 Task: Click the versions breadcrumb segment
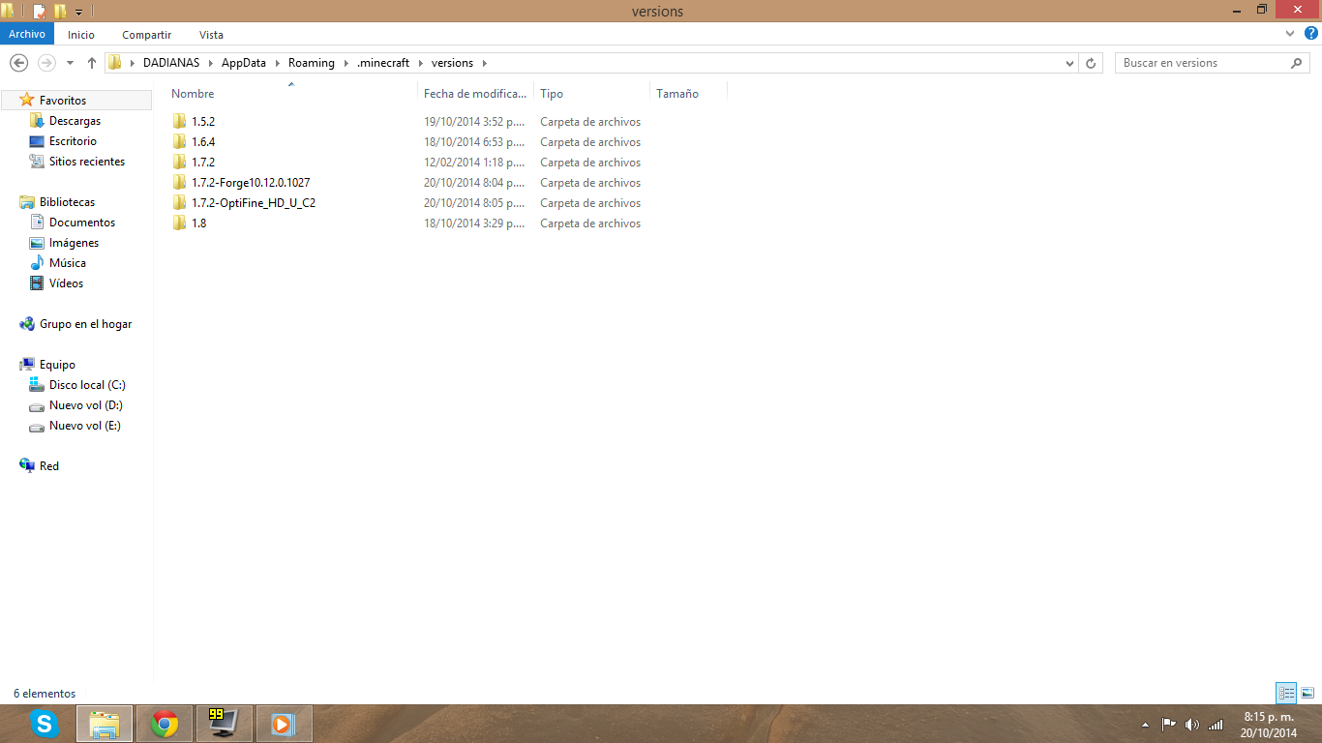452,63
